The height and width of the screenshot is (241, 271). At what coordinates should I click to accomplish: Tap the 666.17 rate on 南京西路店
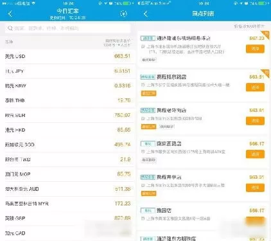257,143
